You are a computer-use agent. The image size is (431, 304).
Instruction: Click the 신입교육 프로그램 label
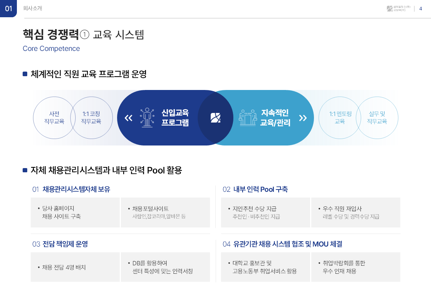pyautogui.click(x=175, y=118)
